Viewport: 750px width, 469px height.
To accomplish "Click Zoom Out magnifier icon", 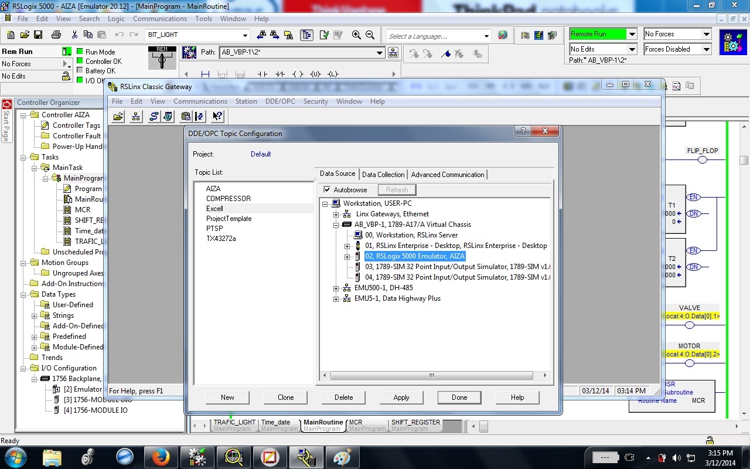I will pyautogui.click(x=370, y=35).
